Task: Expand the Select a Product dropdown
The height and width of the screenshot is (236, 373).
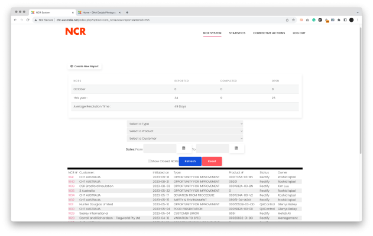Action: pyautogui.click(x=185, y=131)
